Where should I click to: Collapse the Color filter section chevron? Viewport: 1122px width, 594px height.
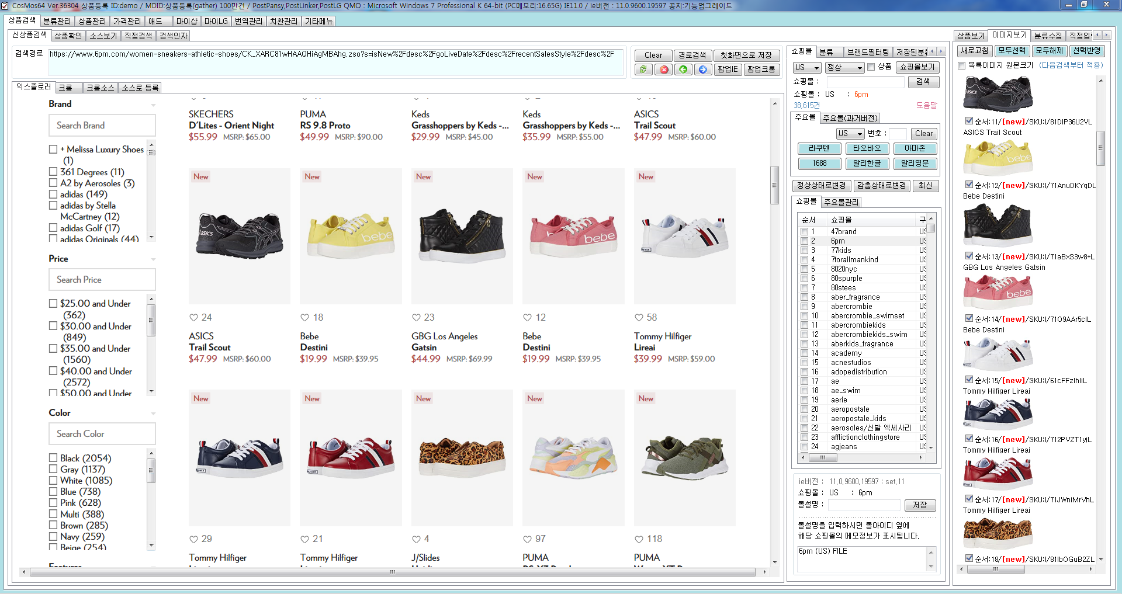tap(153, 414)
